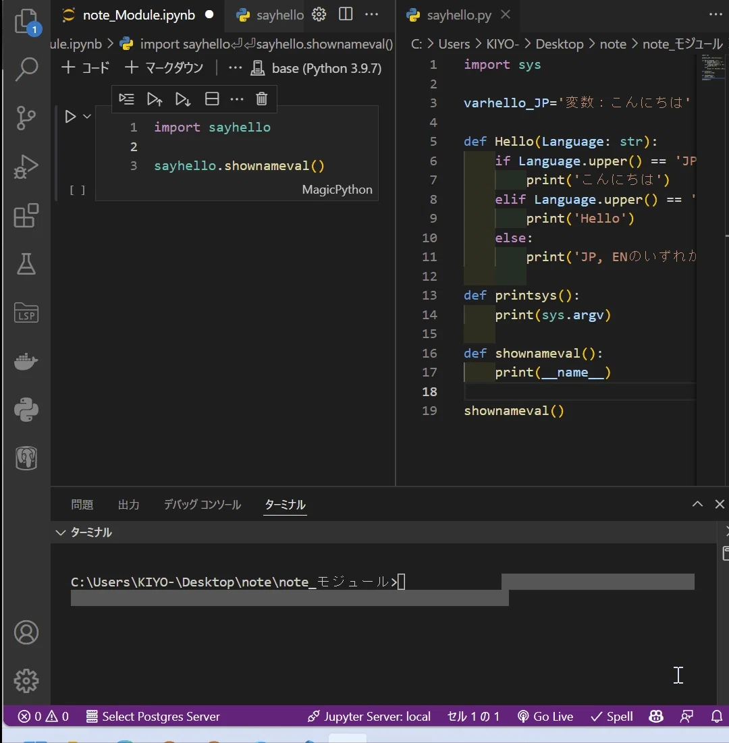Toggle Spell checker status item

612,717
